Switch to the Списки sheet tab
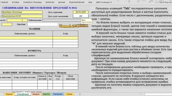The height and width of the screenshot is (96, 172). coord(69,94)
